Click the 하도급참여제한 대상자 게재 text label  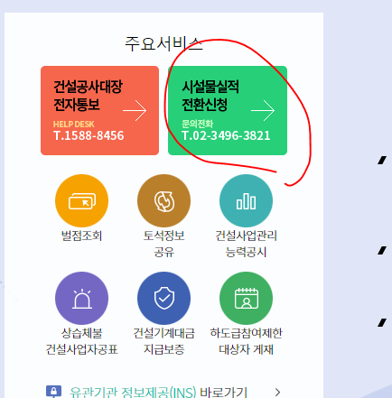(246, 341)
